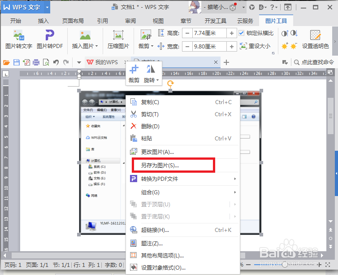Screen dimensions: 338x275
Task: Click the undo arrow icon
Action: (x=56, y=62)
